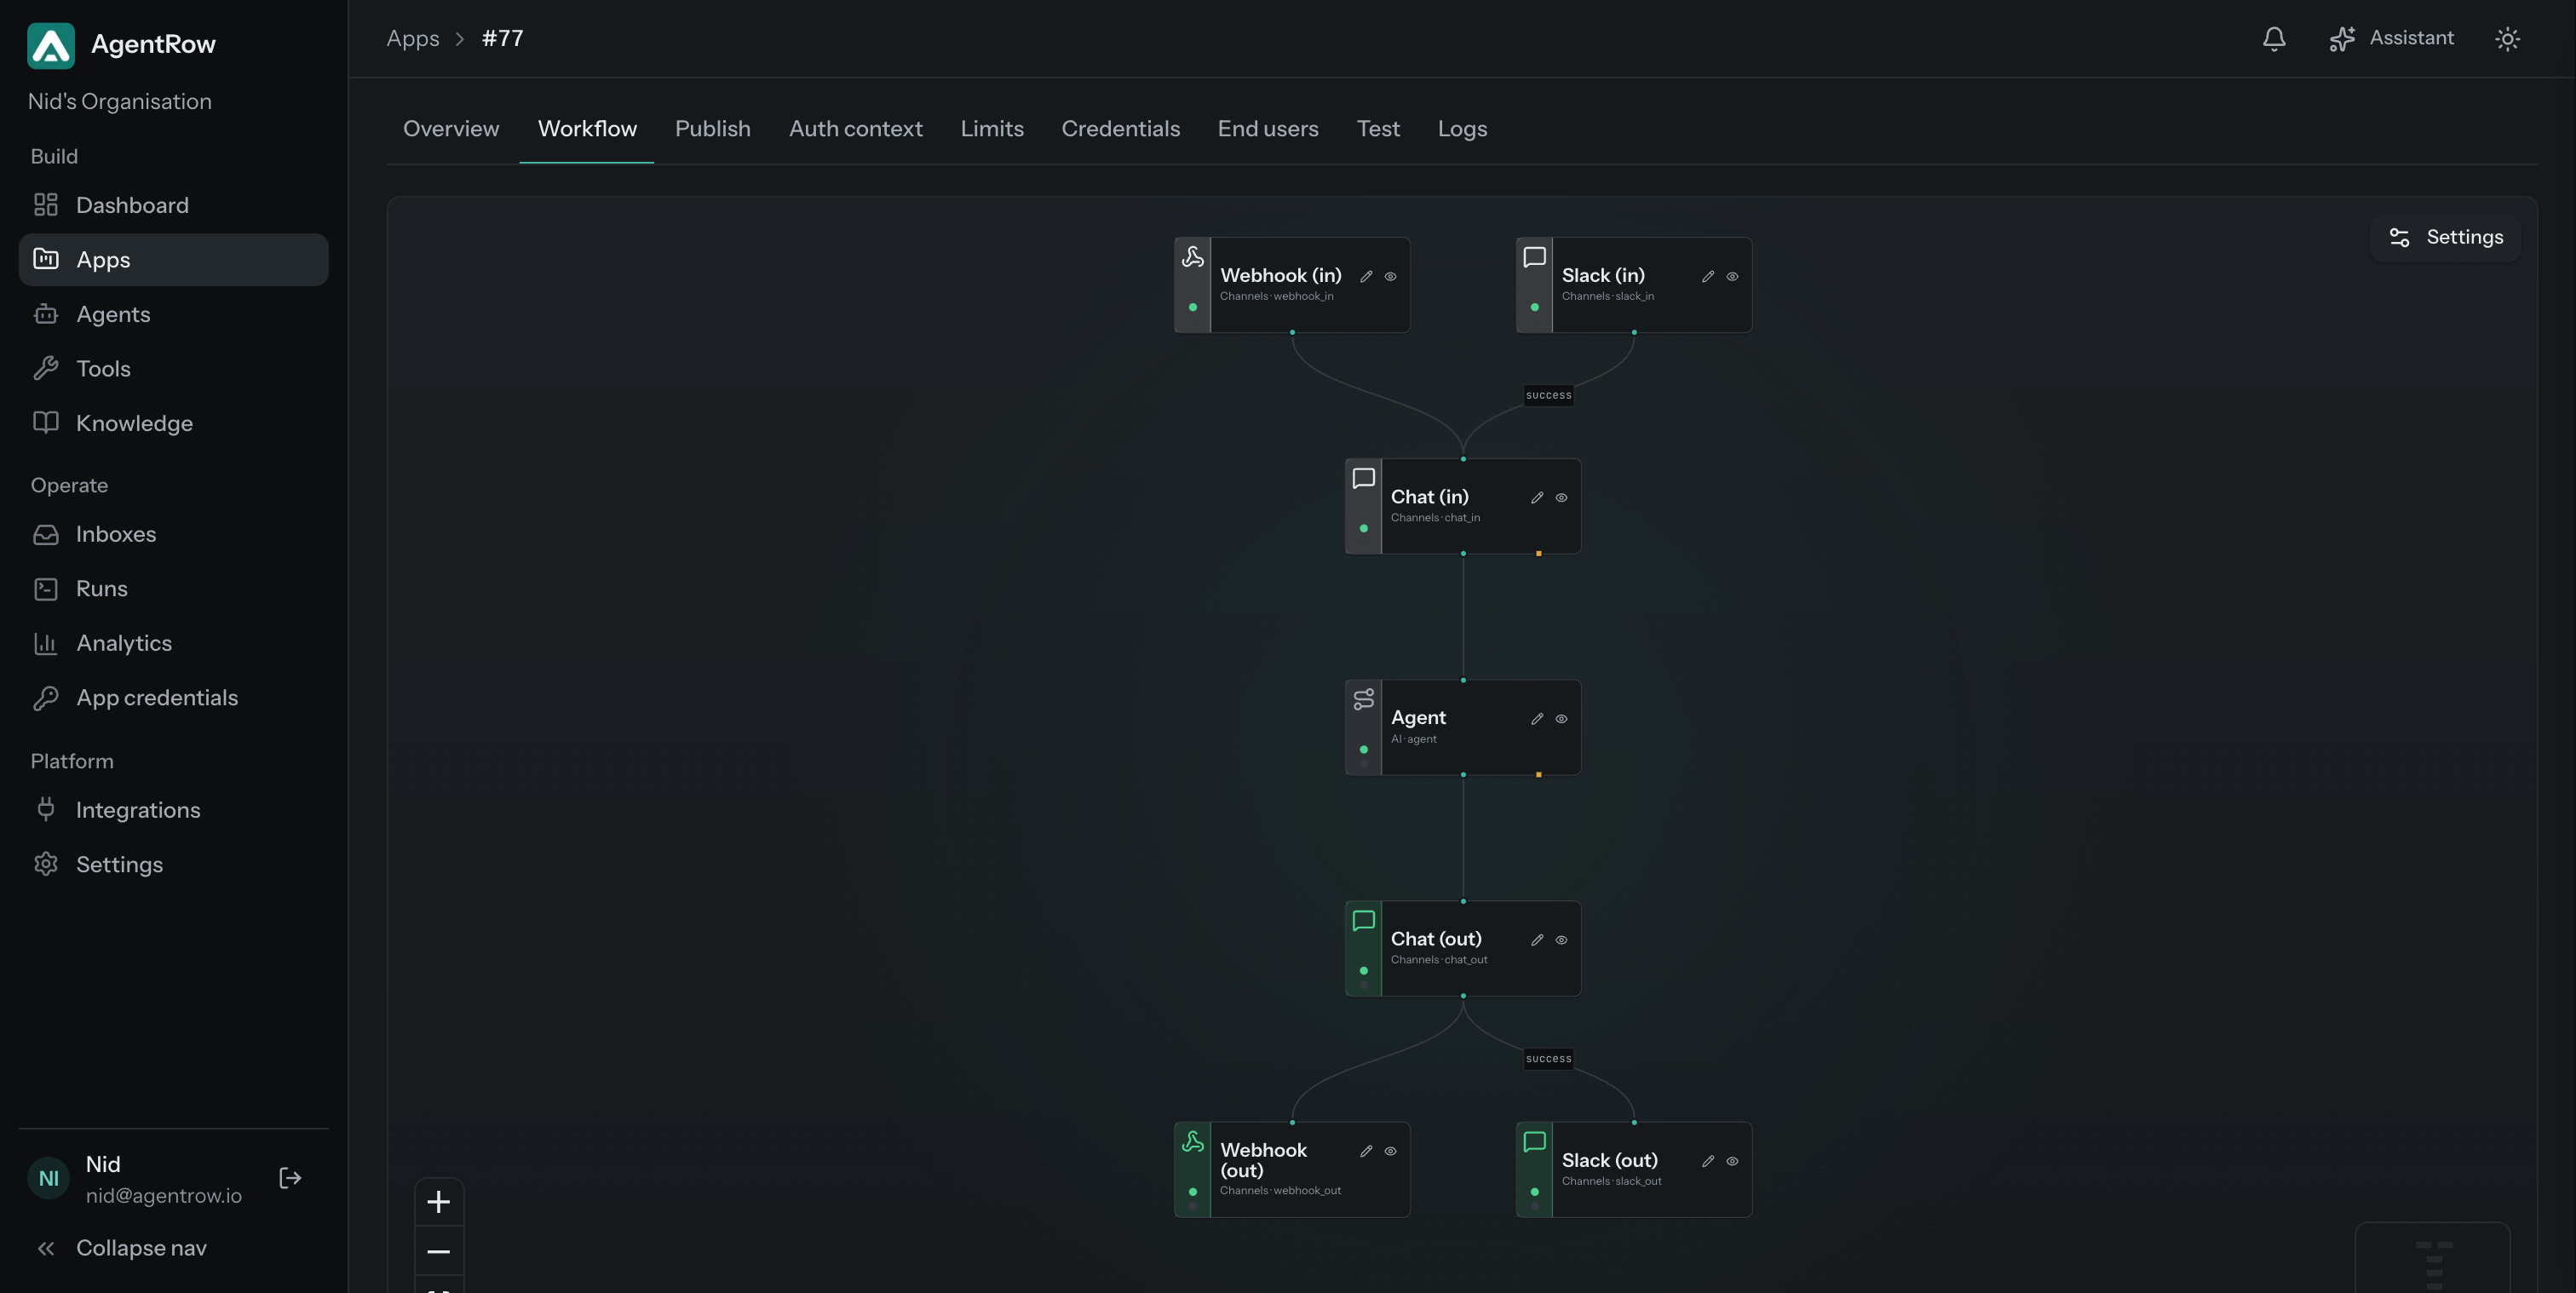Zoom out the canvas with minus button
The height and width of the screenshot is (1293, 2576).
click(x=439, y=1251)
